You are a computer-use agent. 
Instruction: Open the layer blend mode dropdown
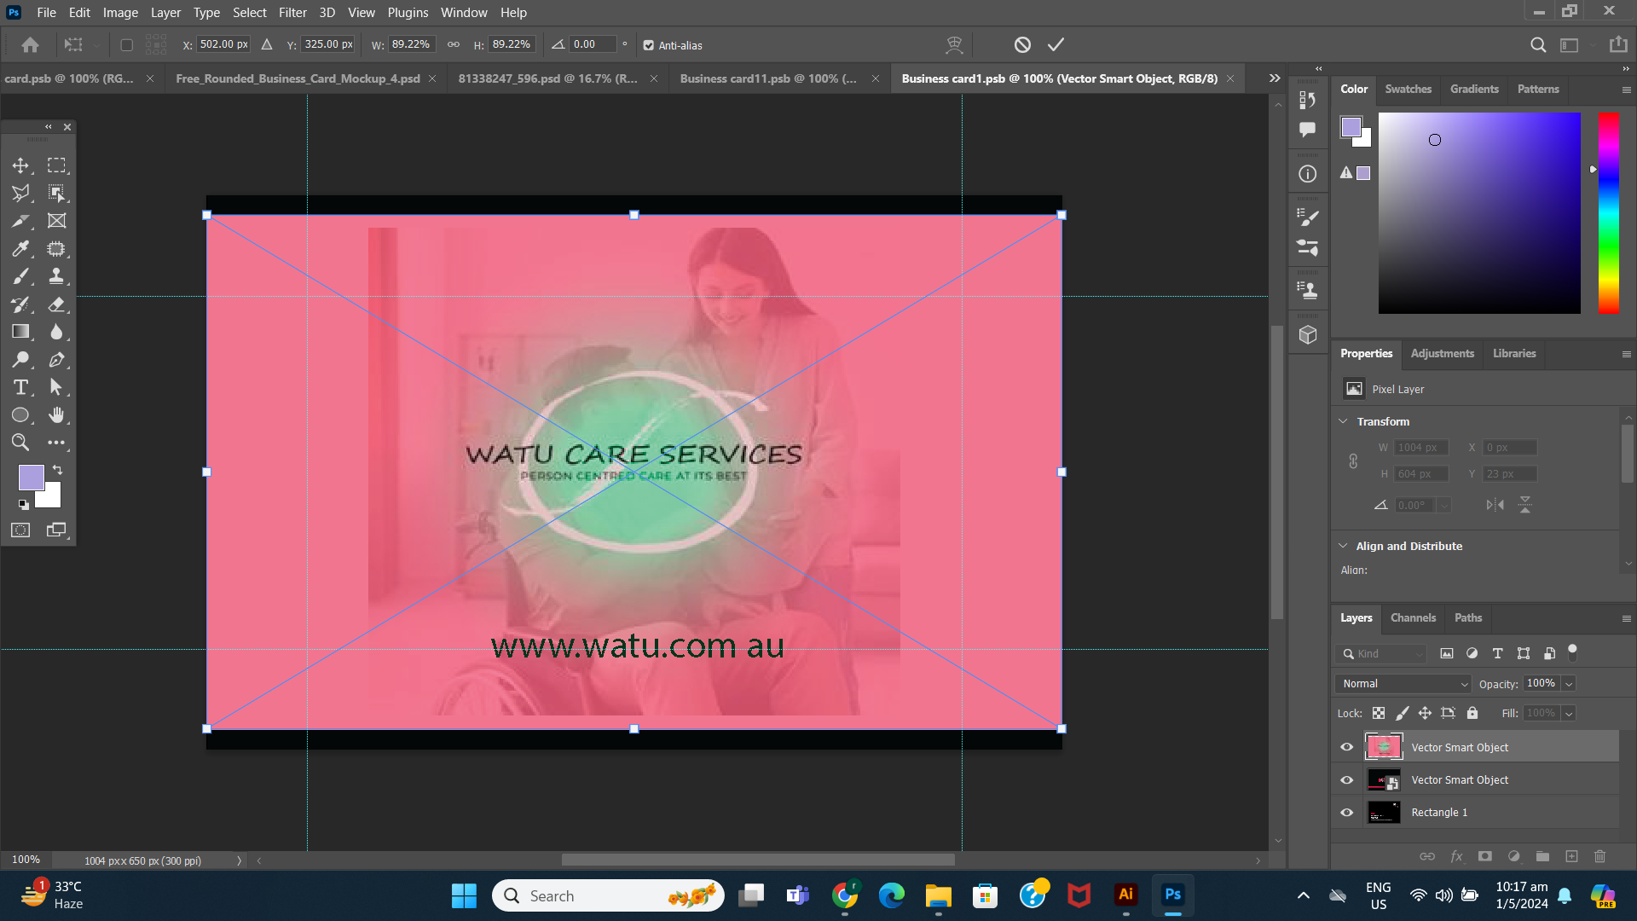click(1402, 683)
